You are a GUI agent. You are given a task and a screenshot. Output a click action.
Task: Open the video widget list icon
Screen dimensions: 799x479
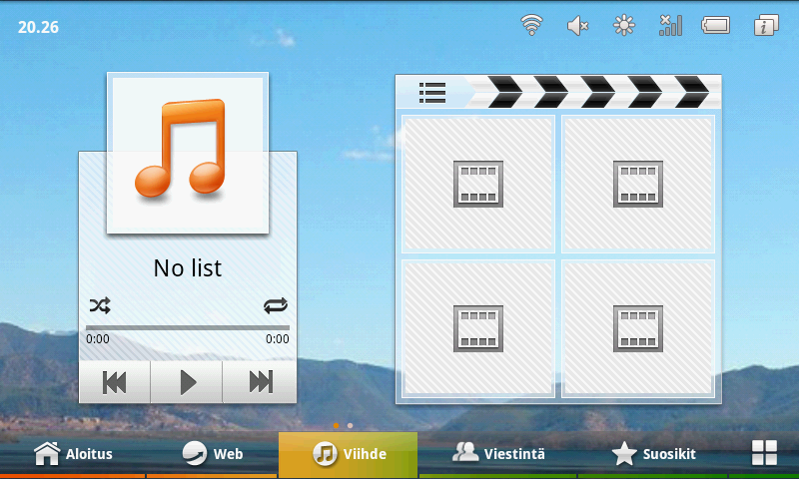tap(432, 93)
